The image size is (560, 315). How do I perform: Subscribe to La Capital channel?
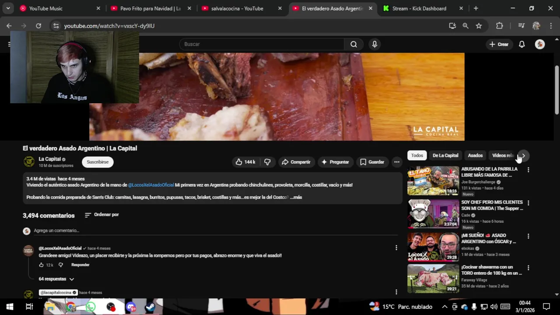click(x=98, y=162)
